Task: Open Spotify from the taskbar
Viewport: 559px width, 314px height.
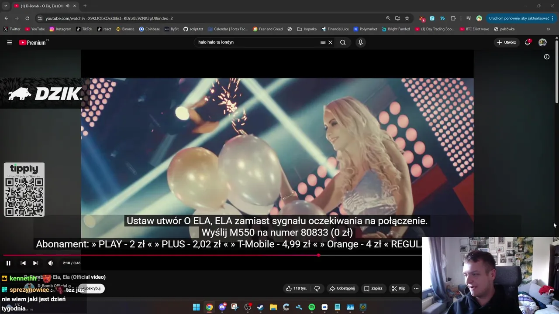Action: click(x=312, y=307)
